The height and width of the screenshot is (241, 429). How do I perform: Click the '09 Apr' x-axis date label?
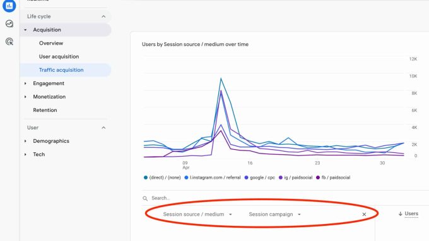185,165
